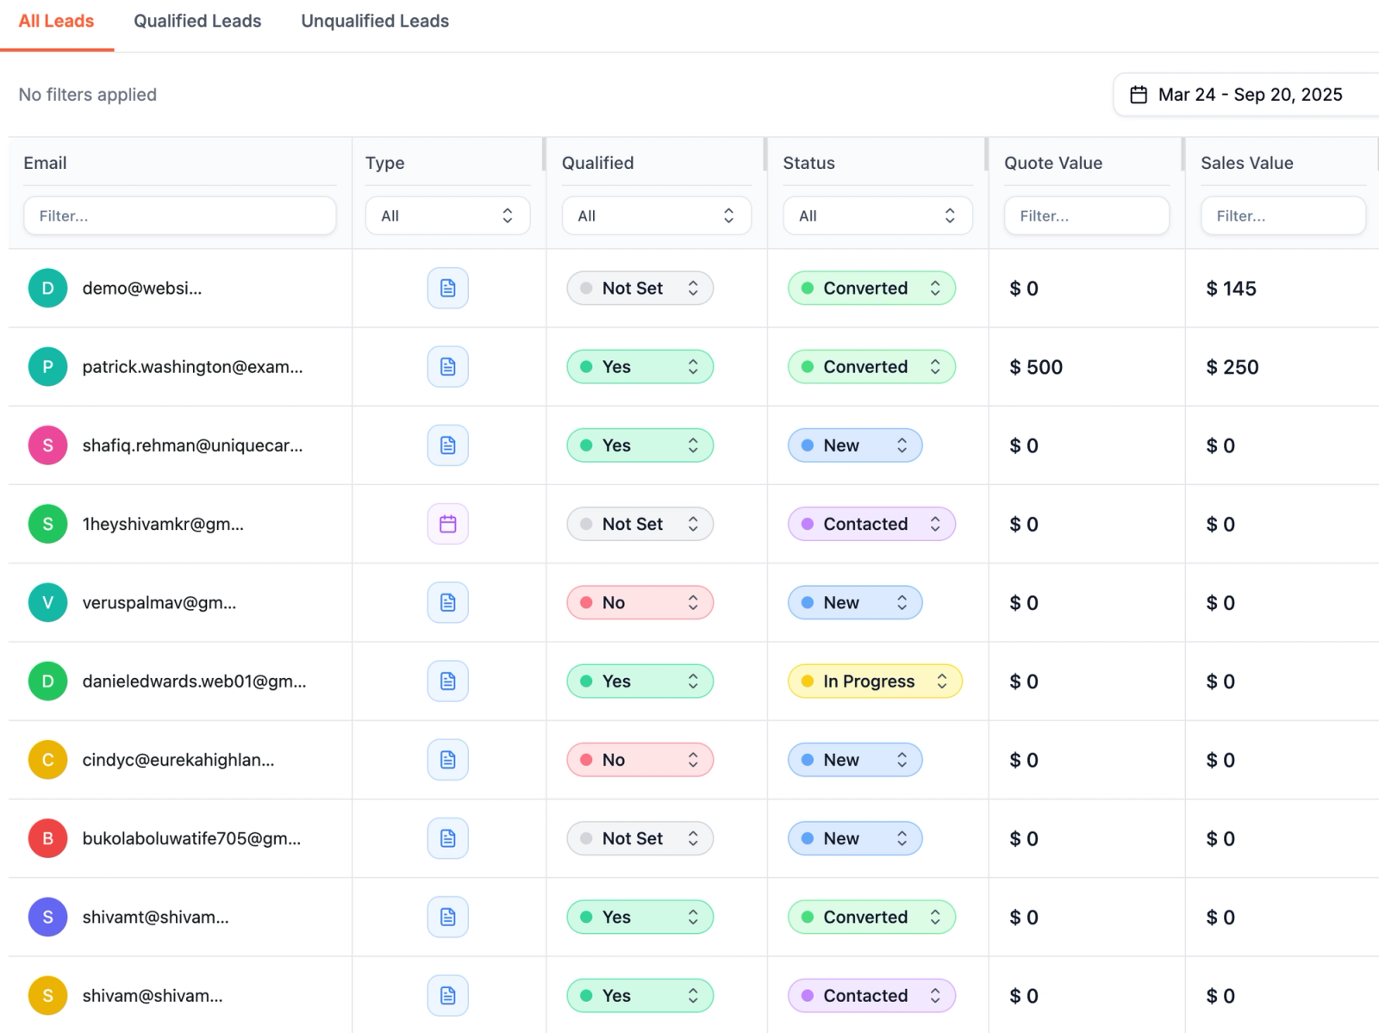Change Converted status for shivamt@shivam
This screenshot has height=1033, width=1379.
point(871,917)
